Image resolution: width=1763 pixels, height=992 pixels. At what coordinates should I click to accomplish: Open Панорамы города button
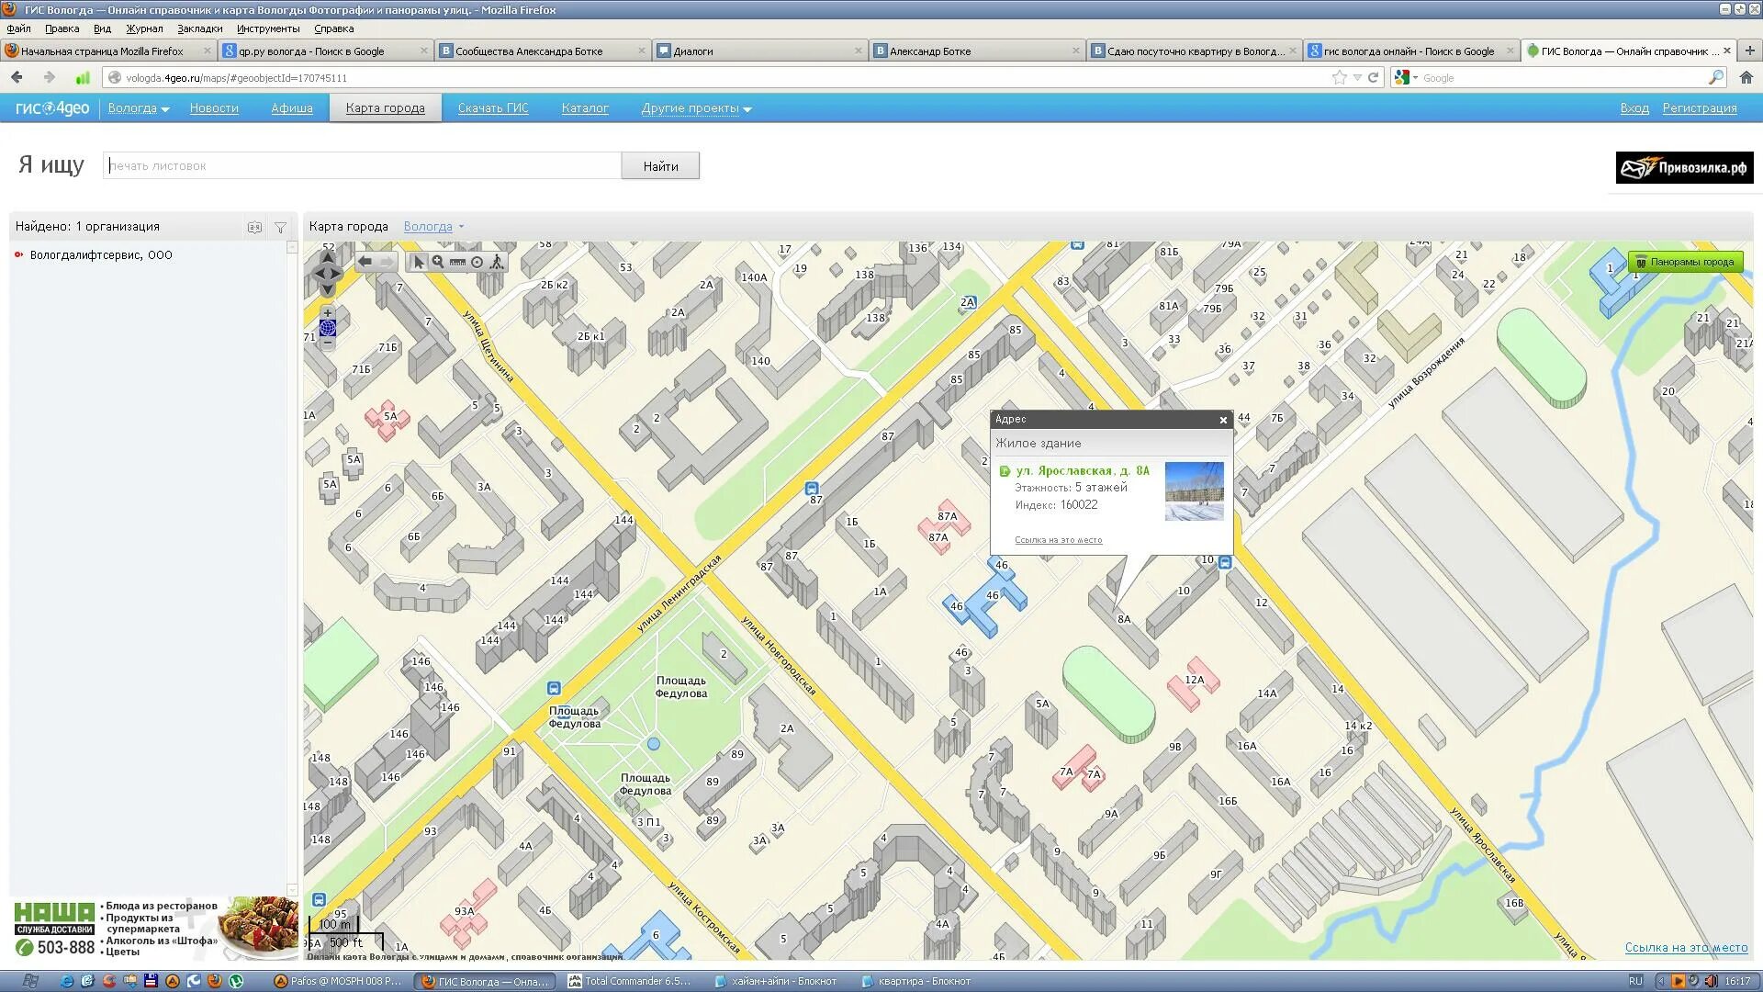pos(1685,262)
